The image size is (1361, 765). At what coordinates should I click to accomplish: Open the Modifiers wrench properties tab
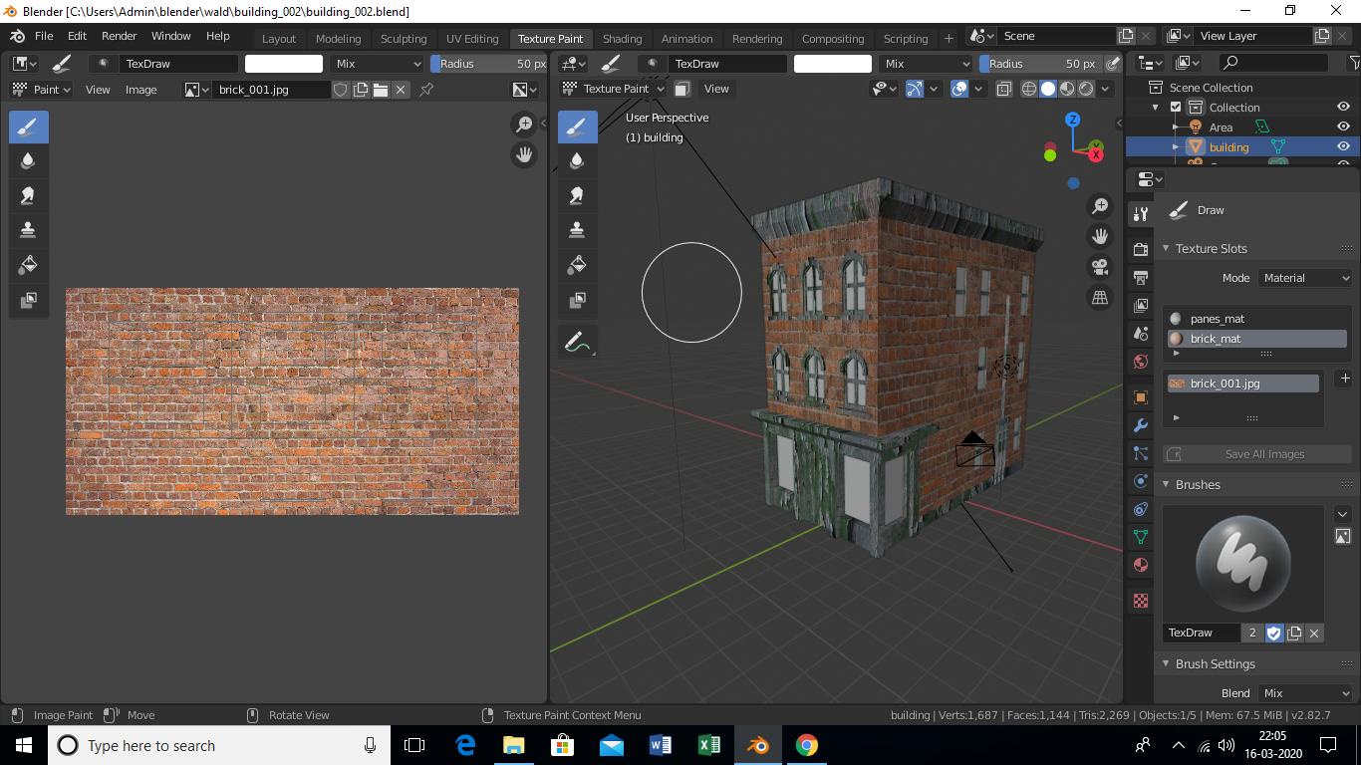pyautogui.click(x=1141, y=425)
